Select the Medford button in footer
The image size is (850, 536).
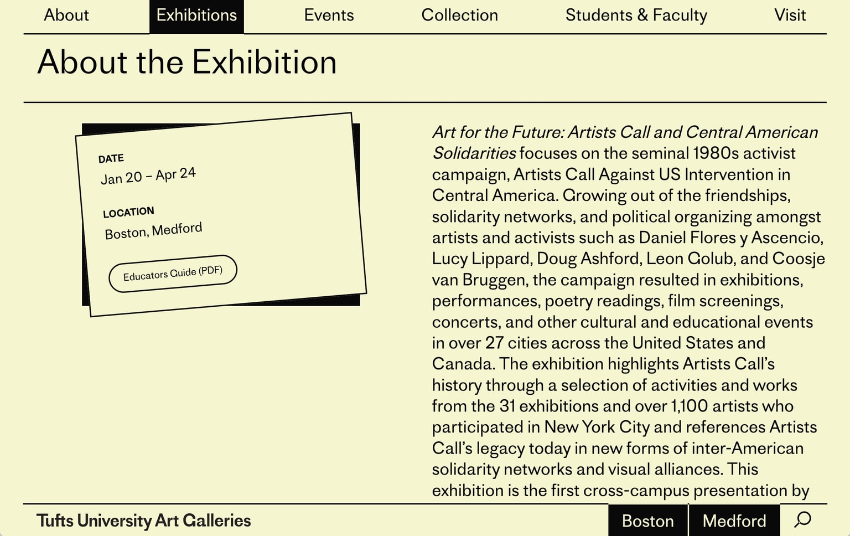[x=734, y=520]
